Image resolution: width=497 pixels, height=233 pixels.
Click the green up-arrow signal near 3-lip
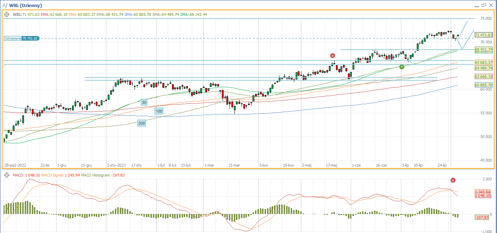(x=402, y=67)
